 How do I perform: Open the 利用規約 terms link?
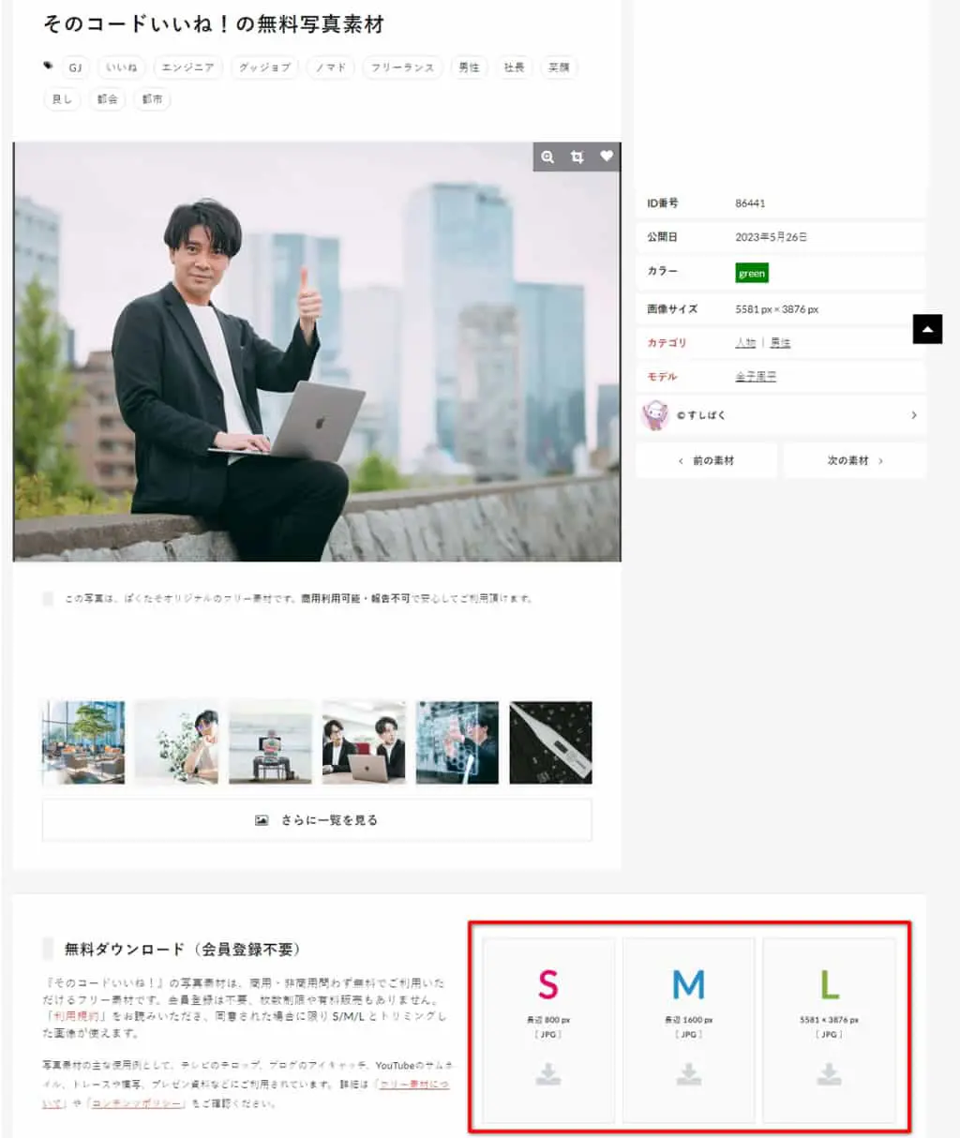pos(76,1016)
